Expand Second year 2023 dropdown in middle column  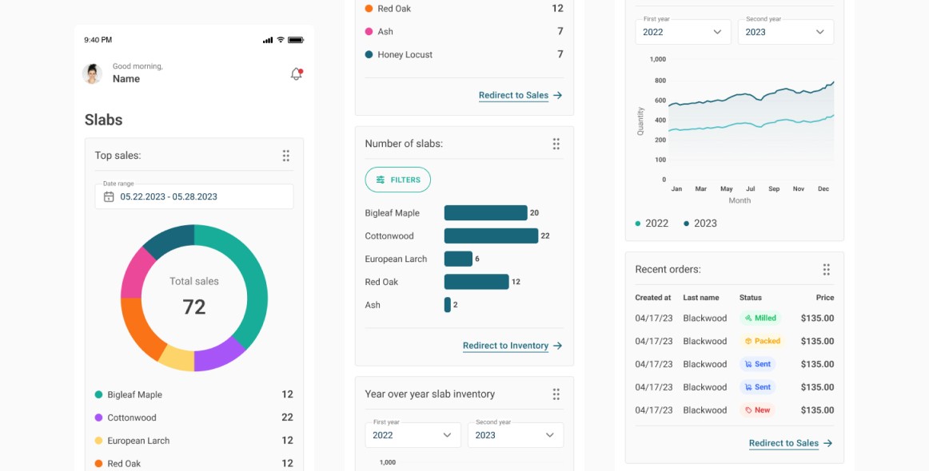pyautogui.click(x=516, y=435)
